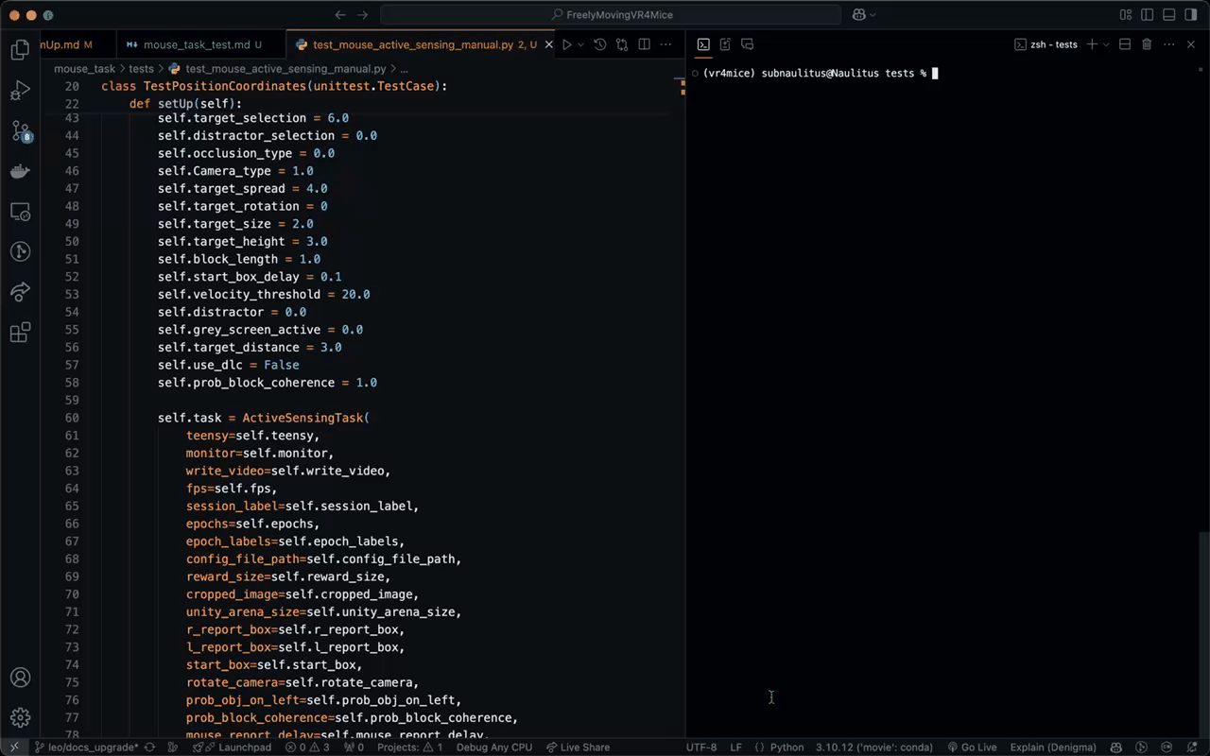Click the open changes compare icon

[622, 44]
